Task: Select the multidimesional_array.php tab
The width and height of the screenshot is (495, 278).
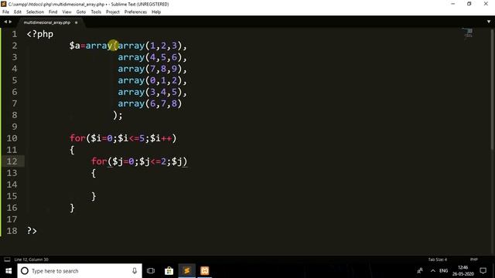Action: [x=46, y=22]
